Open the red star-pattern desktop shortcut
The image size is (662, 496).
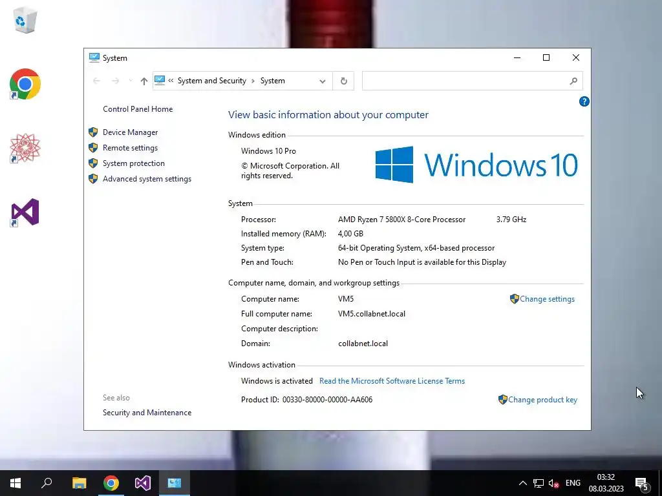click(x=25, y=148)
